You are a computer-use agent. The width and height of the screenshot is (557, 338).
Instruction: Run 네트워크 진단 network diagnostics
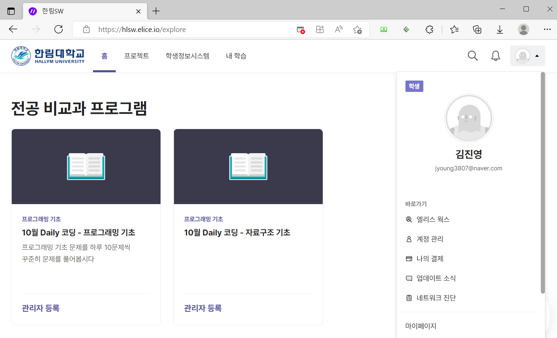pos(436,297)
